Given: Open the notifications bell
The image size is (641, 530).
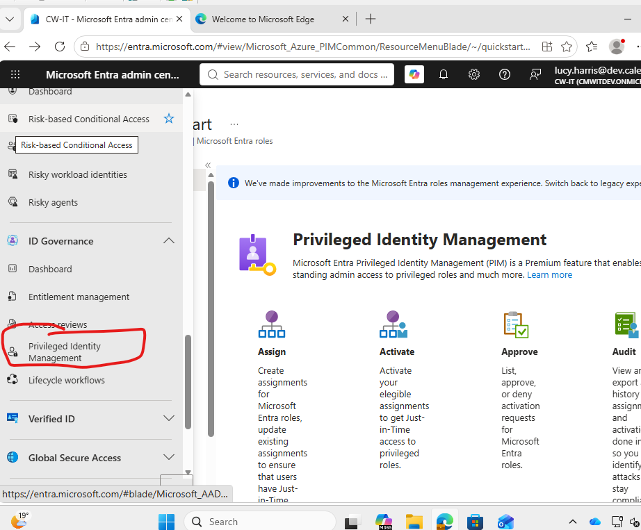Looking at the screenshot, I should coord(444,74).
